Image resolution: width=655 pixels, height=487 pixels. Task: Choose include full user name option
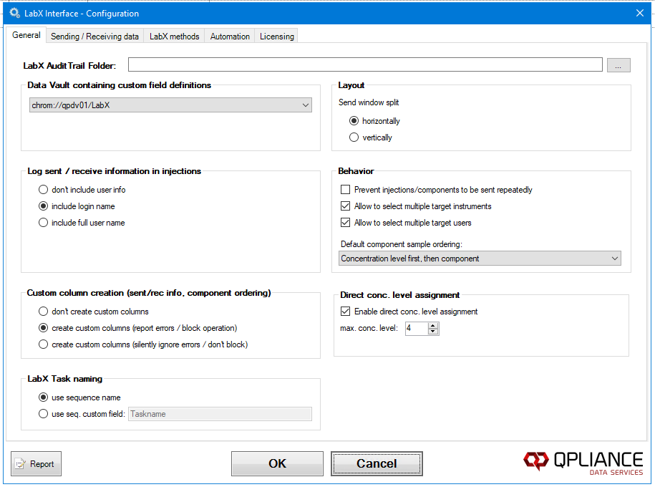tap(44, 223)
